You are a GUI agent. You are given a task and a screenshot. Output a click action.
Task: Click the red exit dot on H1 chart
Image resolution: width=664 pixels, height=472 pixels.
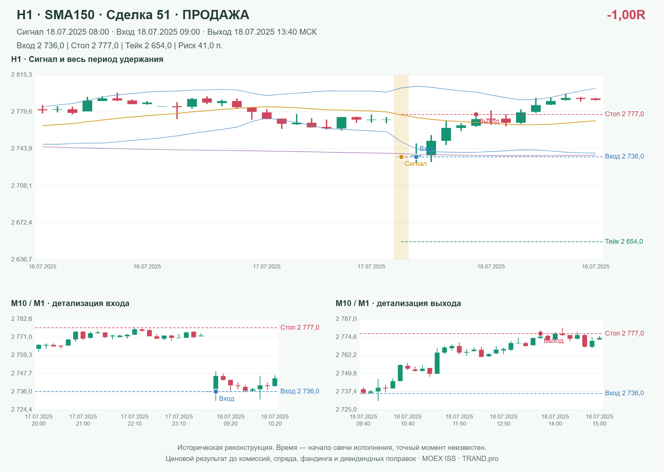coord(476,114)
